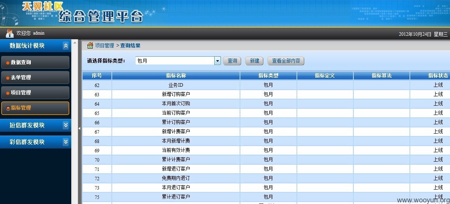Click serial number 65 cell
This screenshot has height=204, width=450.
tap(97, 113)
